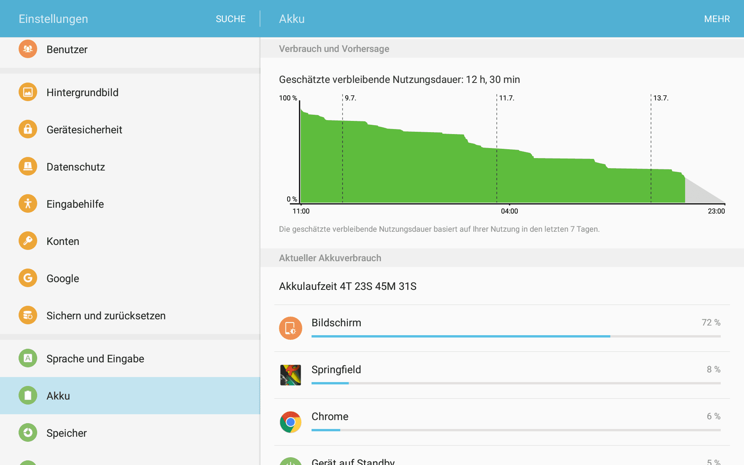The width and height of the screenshot is (744, 465).
Task: Select Sichern und zurücksetzen entry
Action: tap(130, 315)
